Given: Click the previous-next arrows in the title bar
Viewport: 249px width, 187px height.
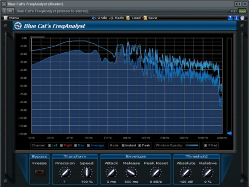Looking at the screenshot, I should (238, 4).
